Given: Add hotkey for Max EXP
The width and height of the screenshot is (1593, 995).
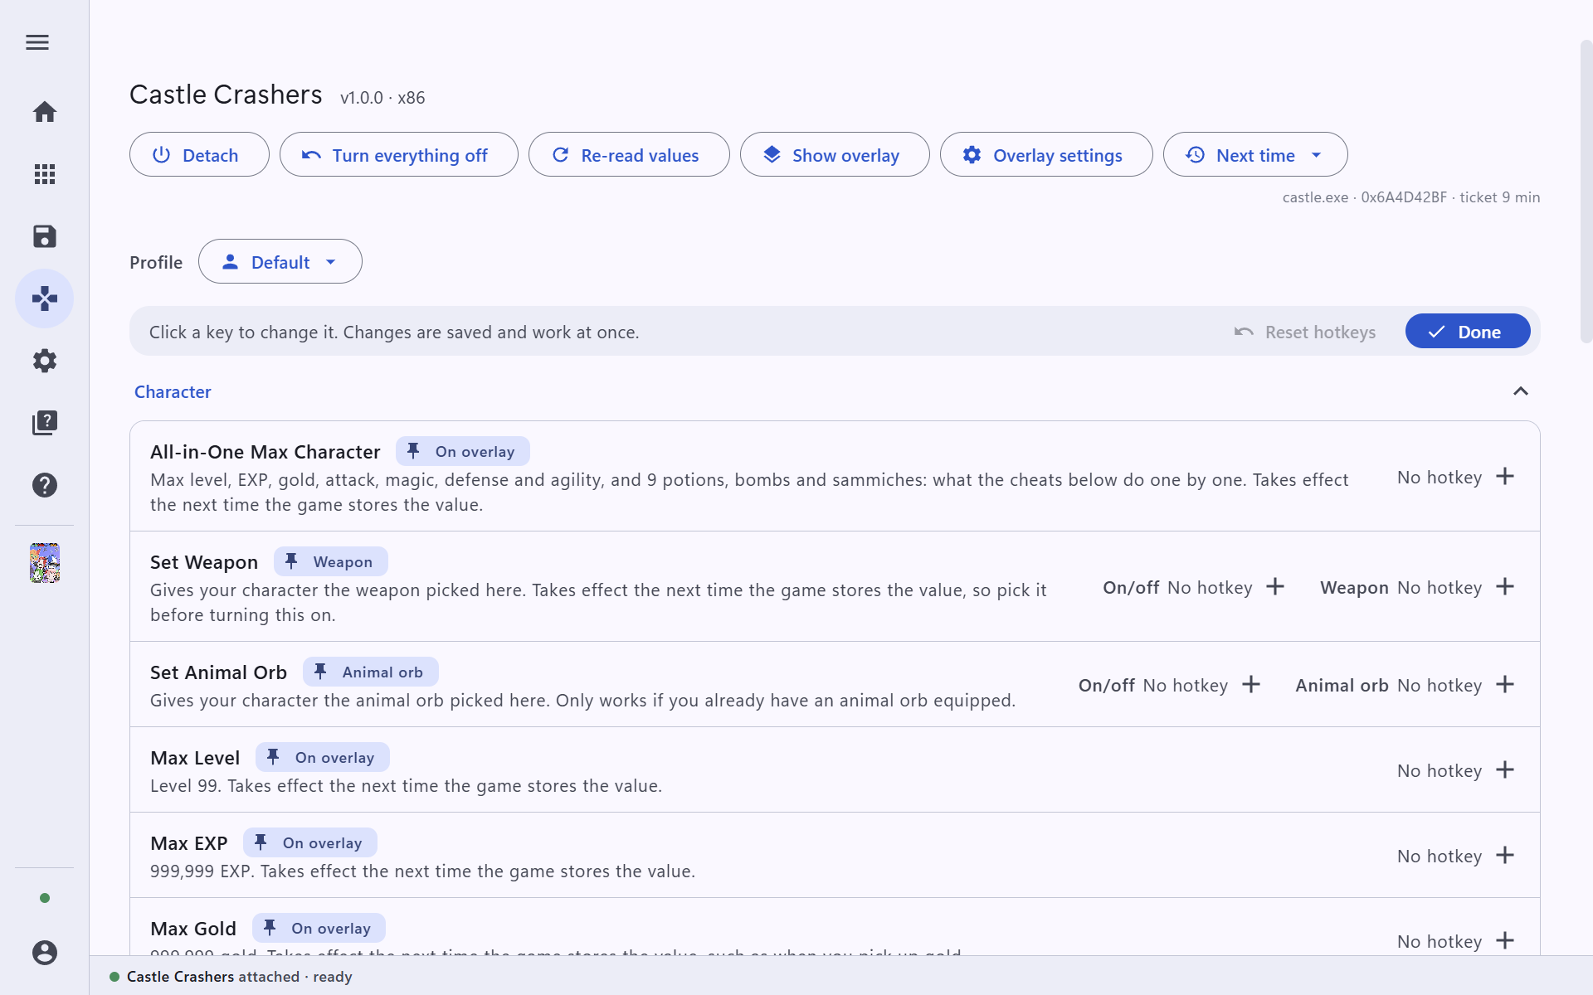Looking at the screenshot, I should [x=1505, y=856].
